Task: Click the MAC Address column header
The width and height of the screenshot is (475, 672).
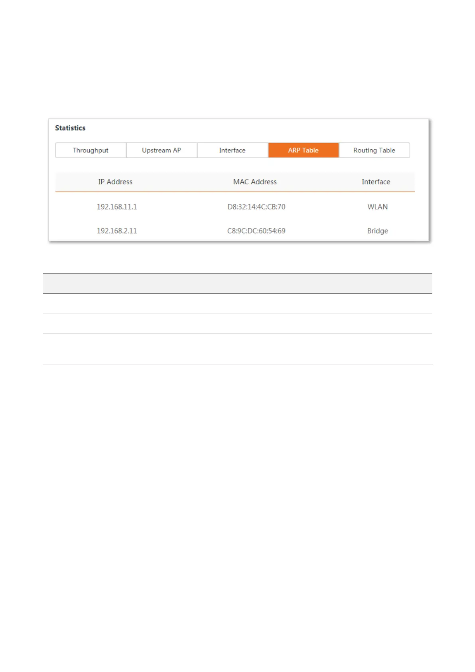Action: (255, 182)
